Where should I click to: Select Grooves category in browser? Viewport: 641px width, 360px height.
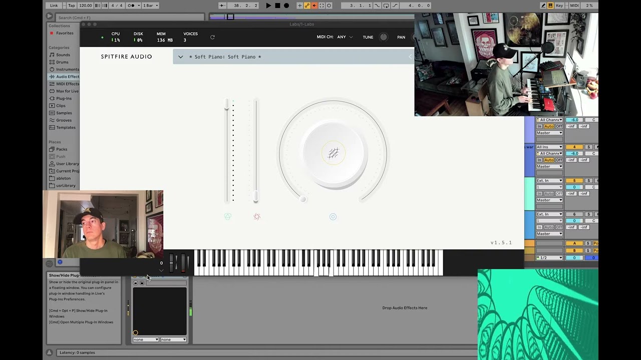(x=64, y=120)
